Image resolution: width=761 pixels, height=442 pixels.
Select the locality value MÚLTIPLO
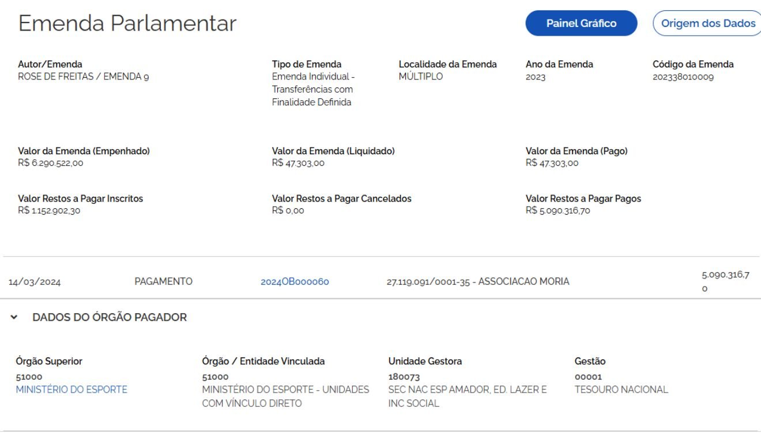(421, 78)
